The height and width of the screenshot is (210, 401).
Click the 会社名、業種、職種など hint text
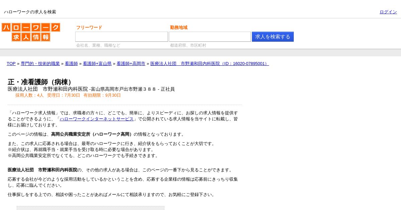(x=98, y=45)
